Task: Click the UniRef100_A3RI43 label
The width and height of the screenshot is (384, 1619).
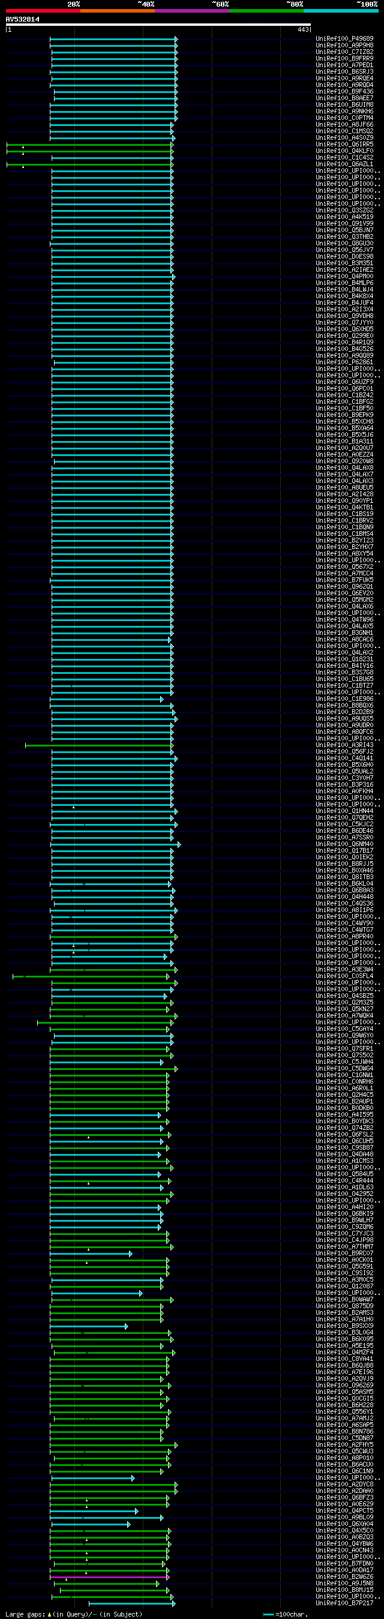Action: (344, 745)
